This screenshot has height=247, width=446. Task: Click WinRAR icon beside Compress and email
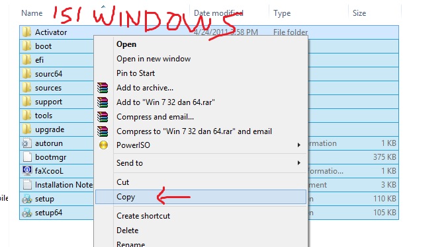pos(103,117)
